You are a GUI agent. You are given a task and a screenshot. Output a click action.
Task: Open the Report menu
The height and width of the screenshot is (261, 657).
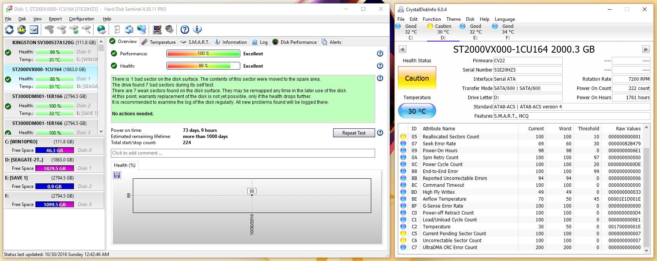pyautogui.click(x=55, y=19)
